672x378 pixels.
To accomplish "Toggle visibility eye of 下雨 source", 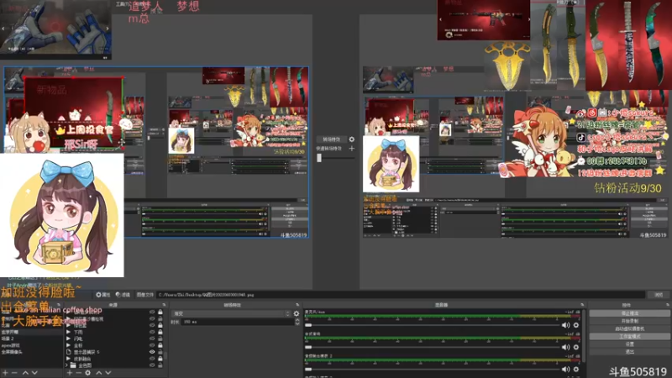I will coord(152,332).
